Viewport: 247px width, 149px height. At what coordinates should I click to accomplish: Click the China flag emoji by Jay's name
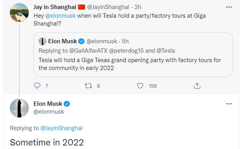(x=82, y=7)
